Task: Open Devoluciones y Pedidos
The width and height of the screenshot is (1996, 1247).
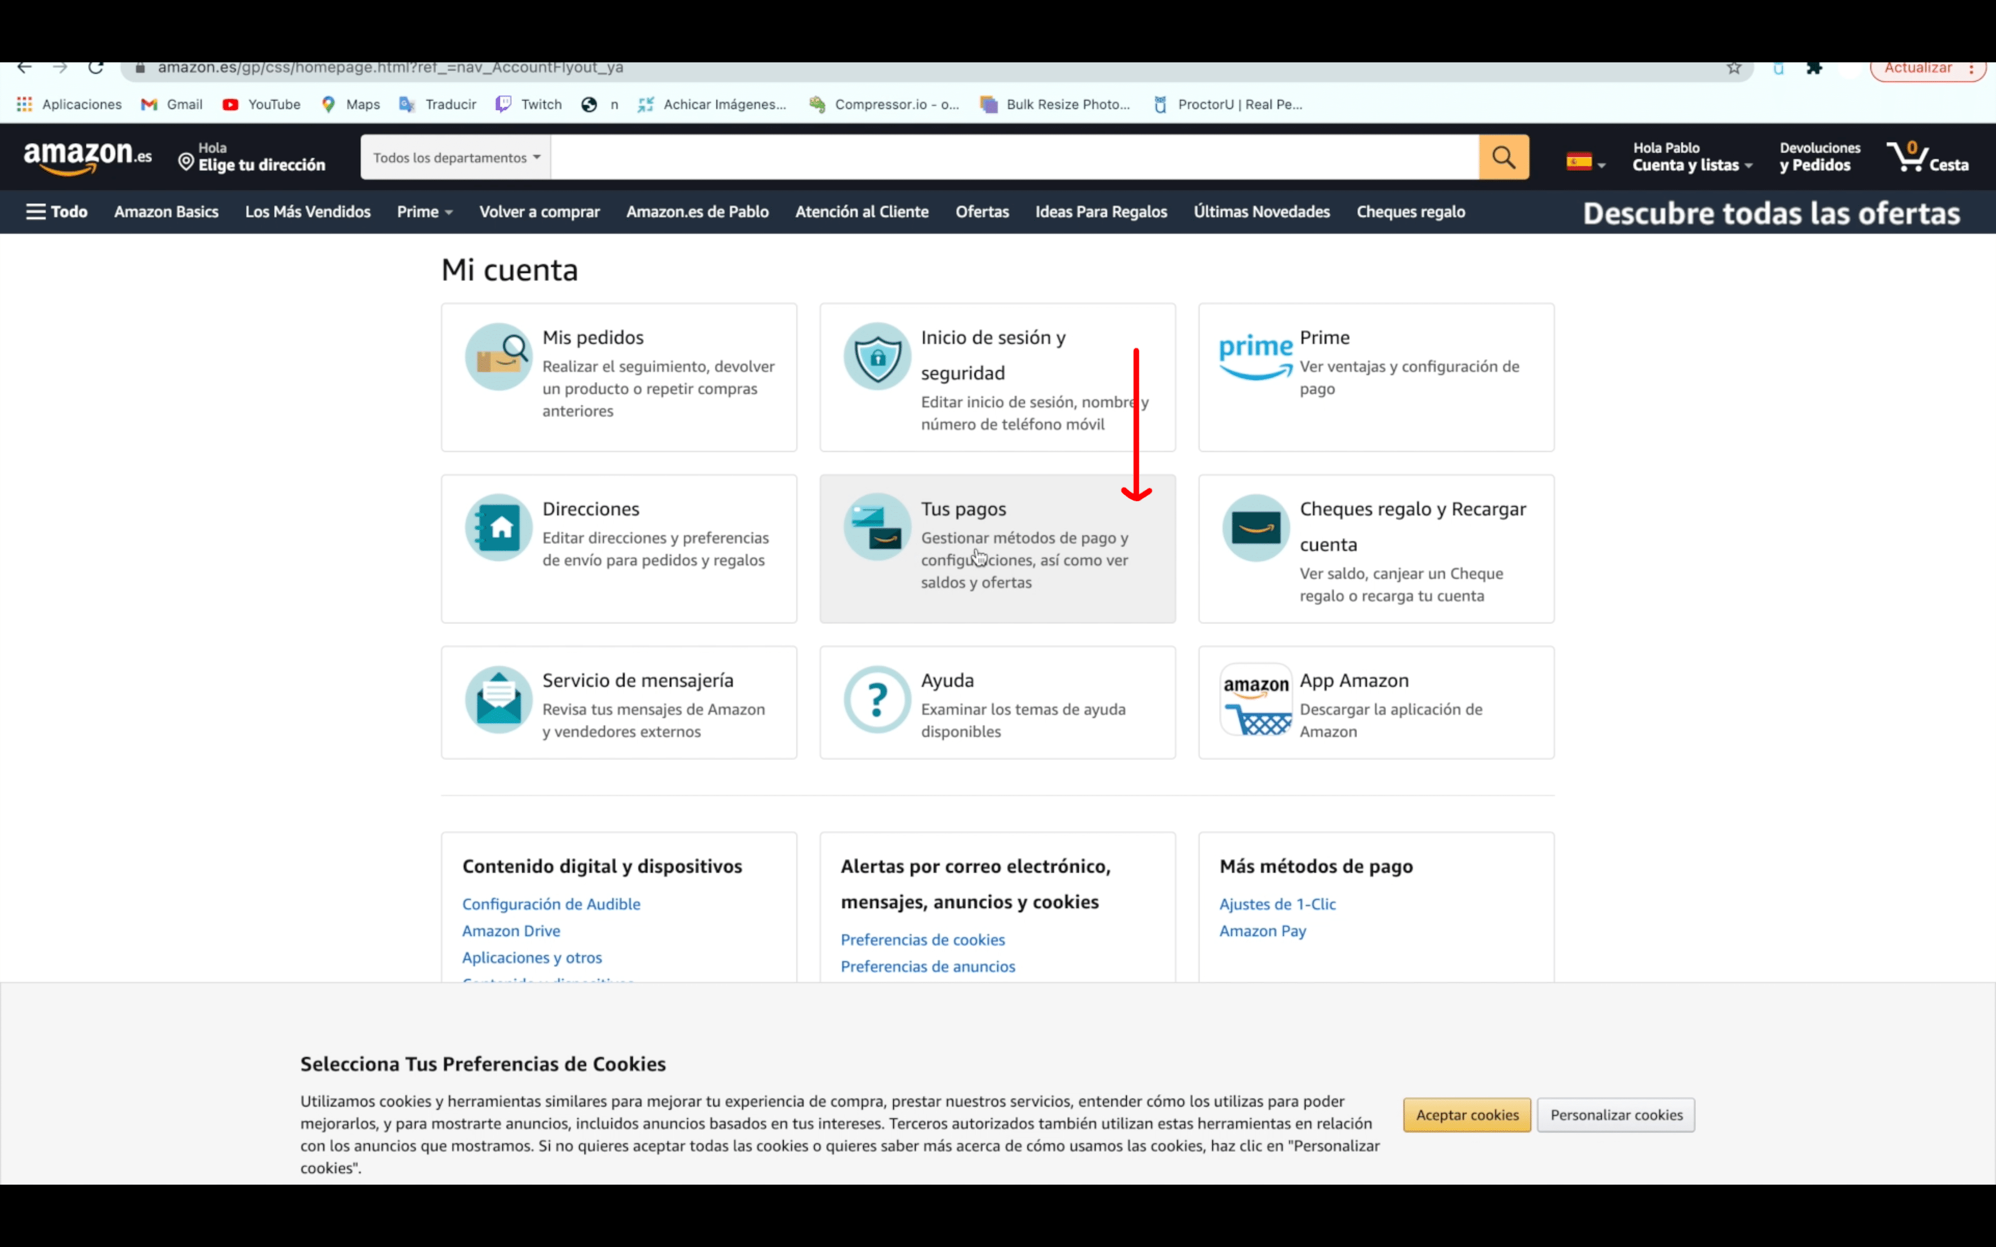Action: point(1819,156)
